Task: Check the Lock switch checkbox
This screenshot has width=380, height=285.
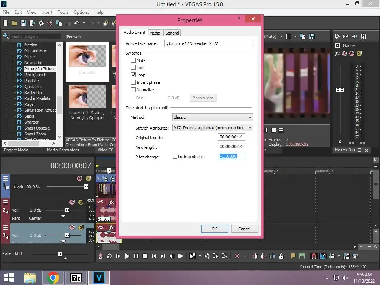Action: (x=133, y=68)
